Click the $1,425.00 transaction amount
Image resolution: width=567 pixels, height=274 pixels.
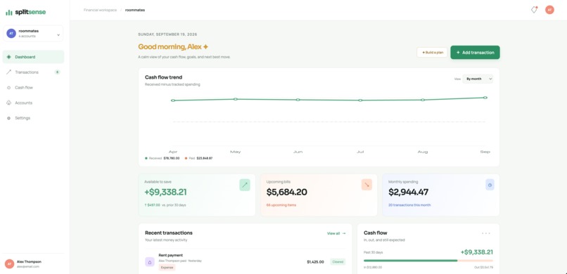tap(315, 262)
